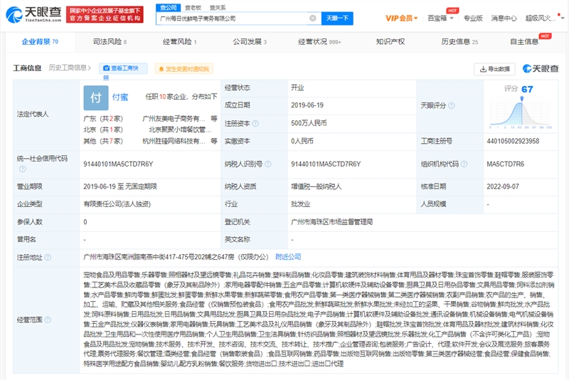The height and width of the screenshot is (380, 569).
Task: Switch to the 经营状况 tab
Action: (x=319, y=42)
